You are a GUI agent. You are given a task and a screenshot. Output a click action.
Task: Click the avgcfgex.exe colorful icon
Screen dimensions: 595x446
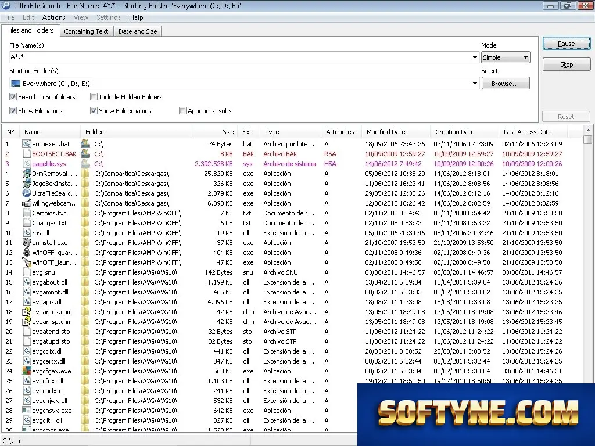pos(27,371)
